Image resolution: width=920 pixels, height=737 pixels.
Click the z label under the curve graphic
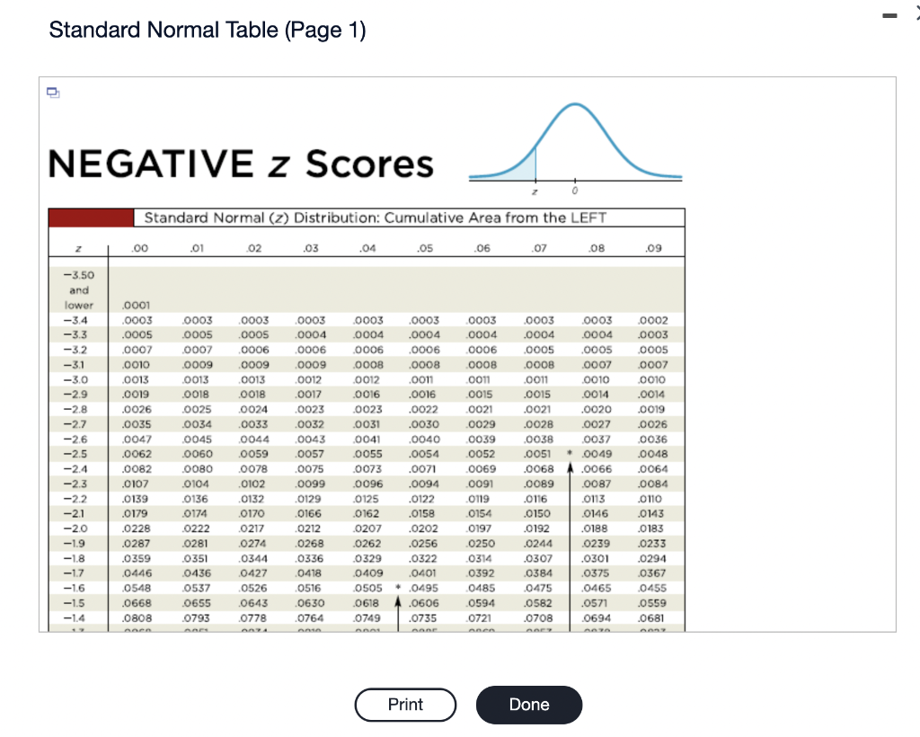536,190
